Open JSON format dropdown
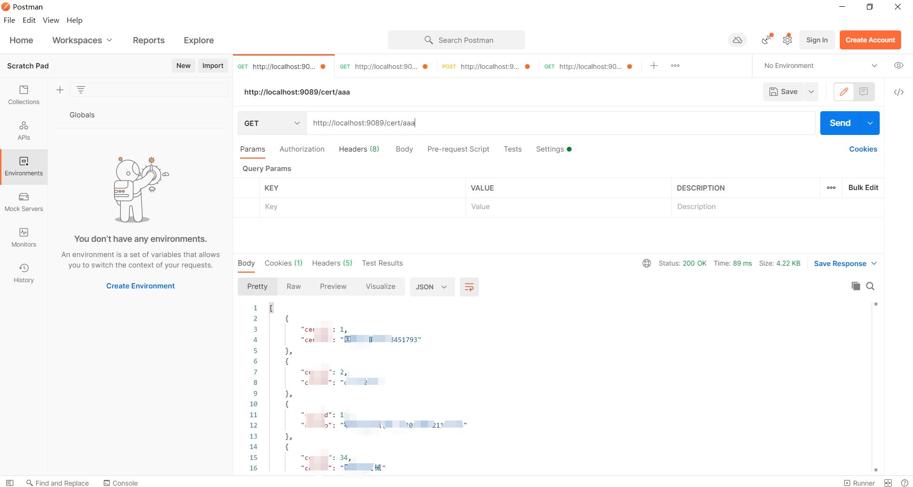This screenshot has height=487, width=913. pyautogui.click(x=432, y=287)
